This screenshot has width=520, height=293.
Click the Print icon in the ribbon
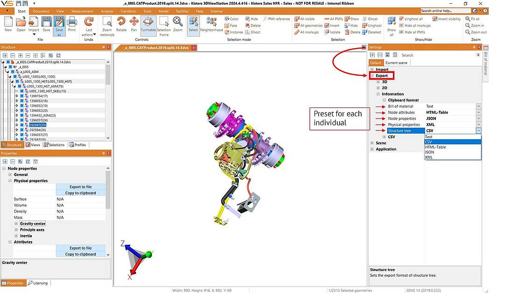coord(71,22)
